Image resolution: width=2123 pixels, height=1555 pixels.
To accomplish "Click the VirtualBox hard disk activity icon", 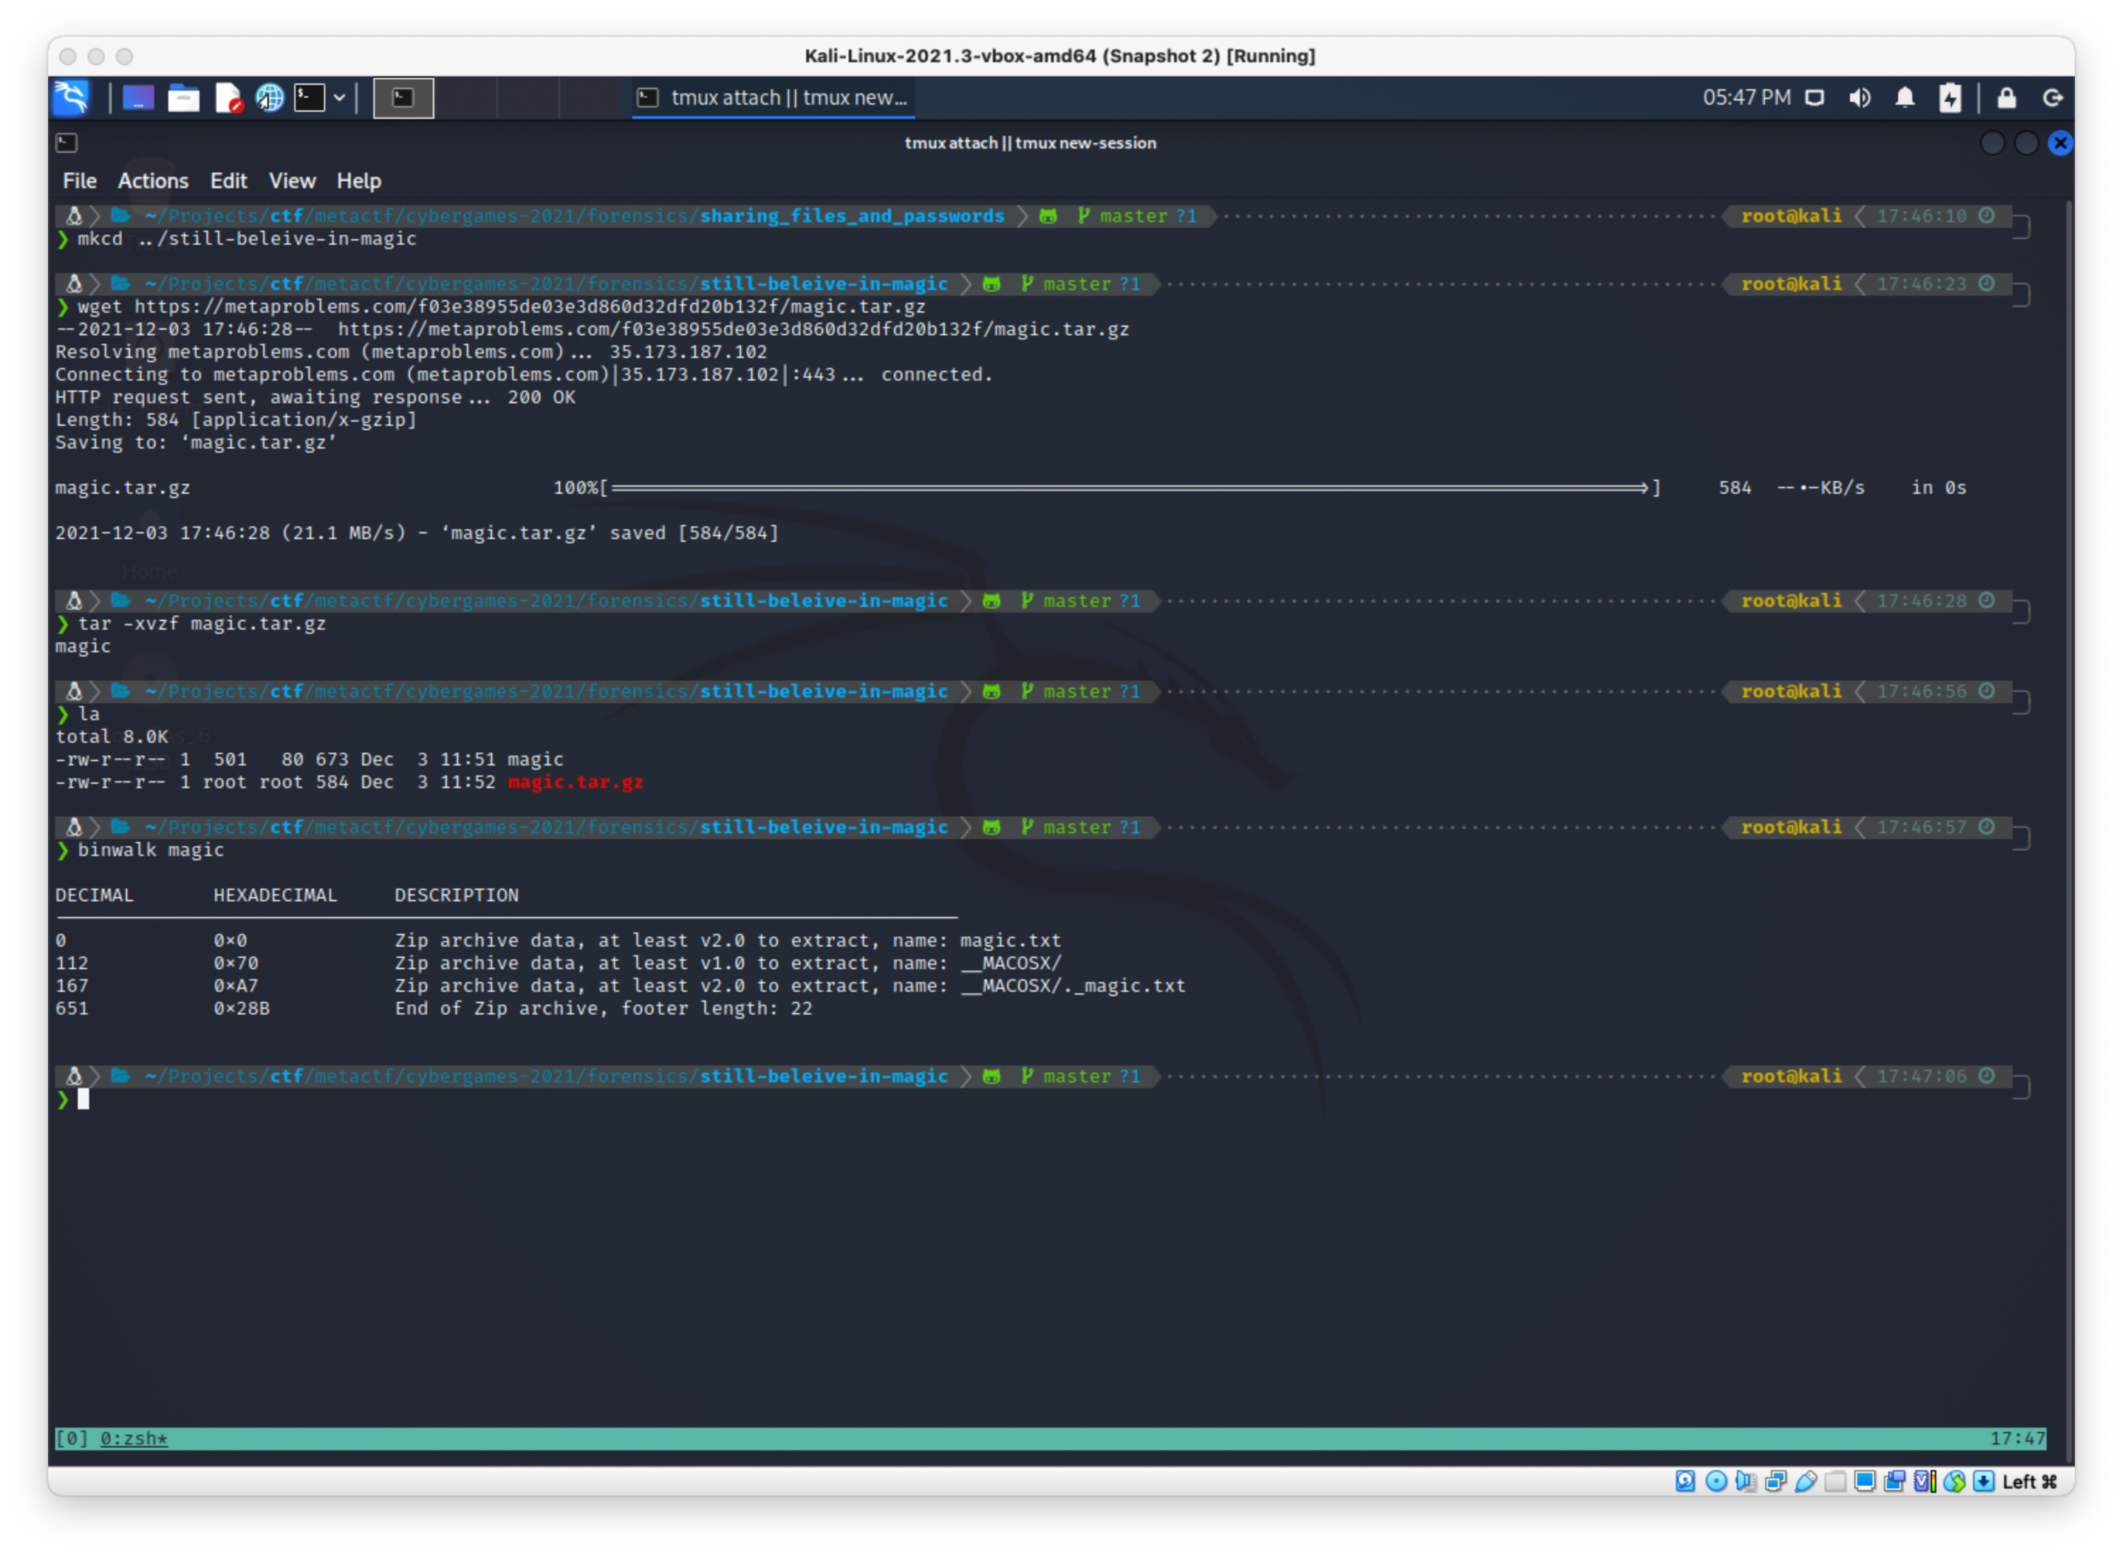I will 1685,1481.
